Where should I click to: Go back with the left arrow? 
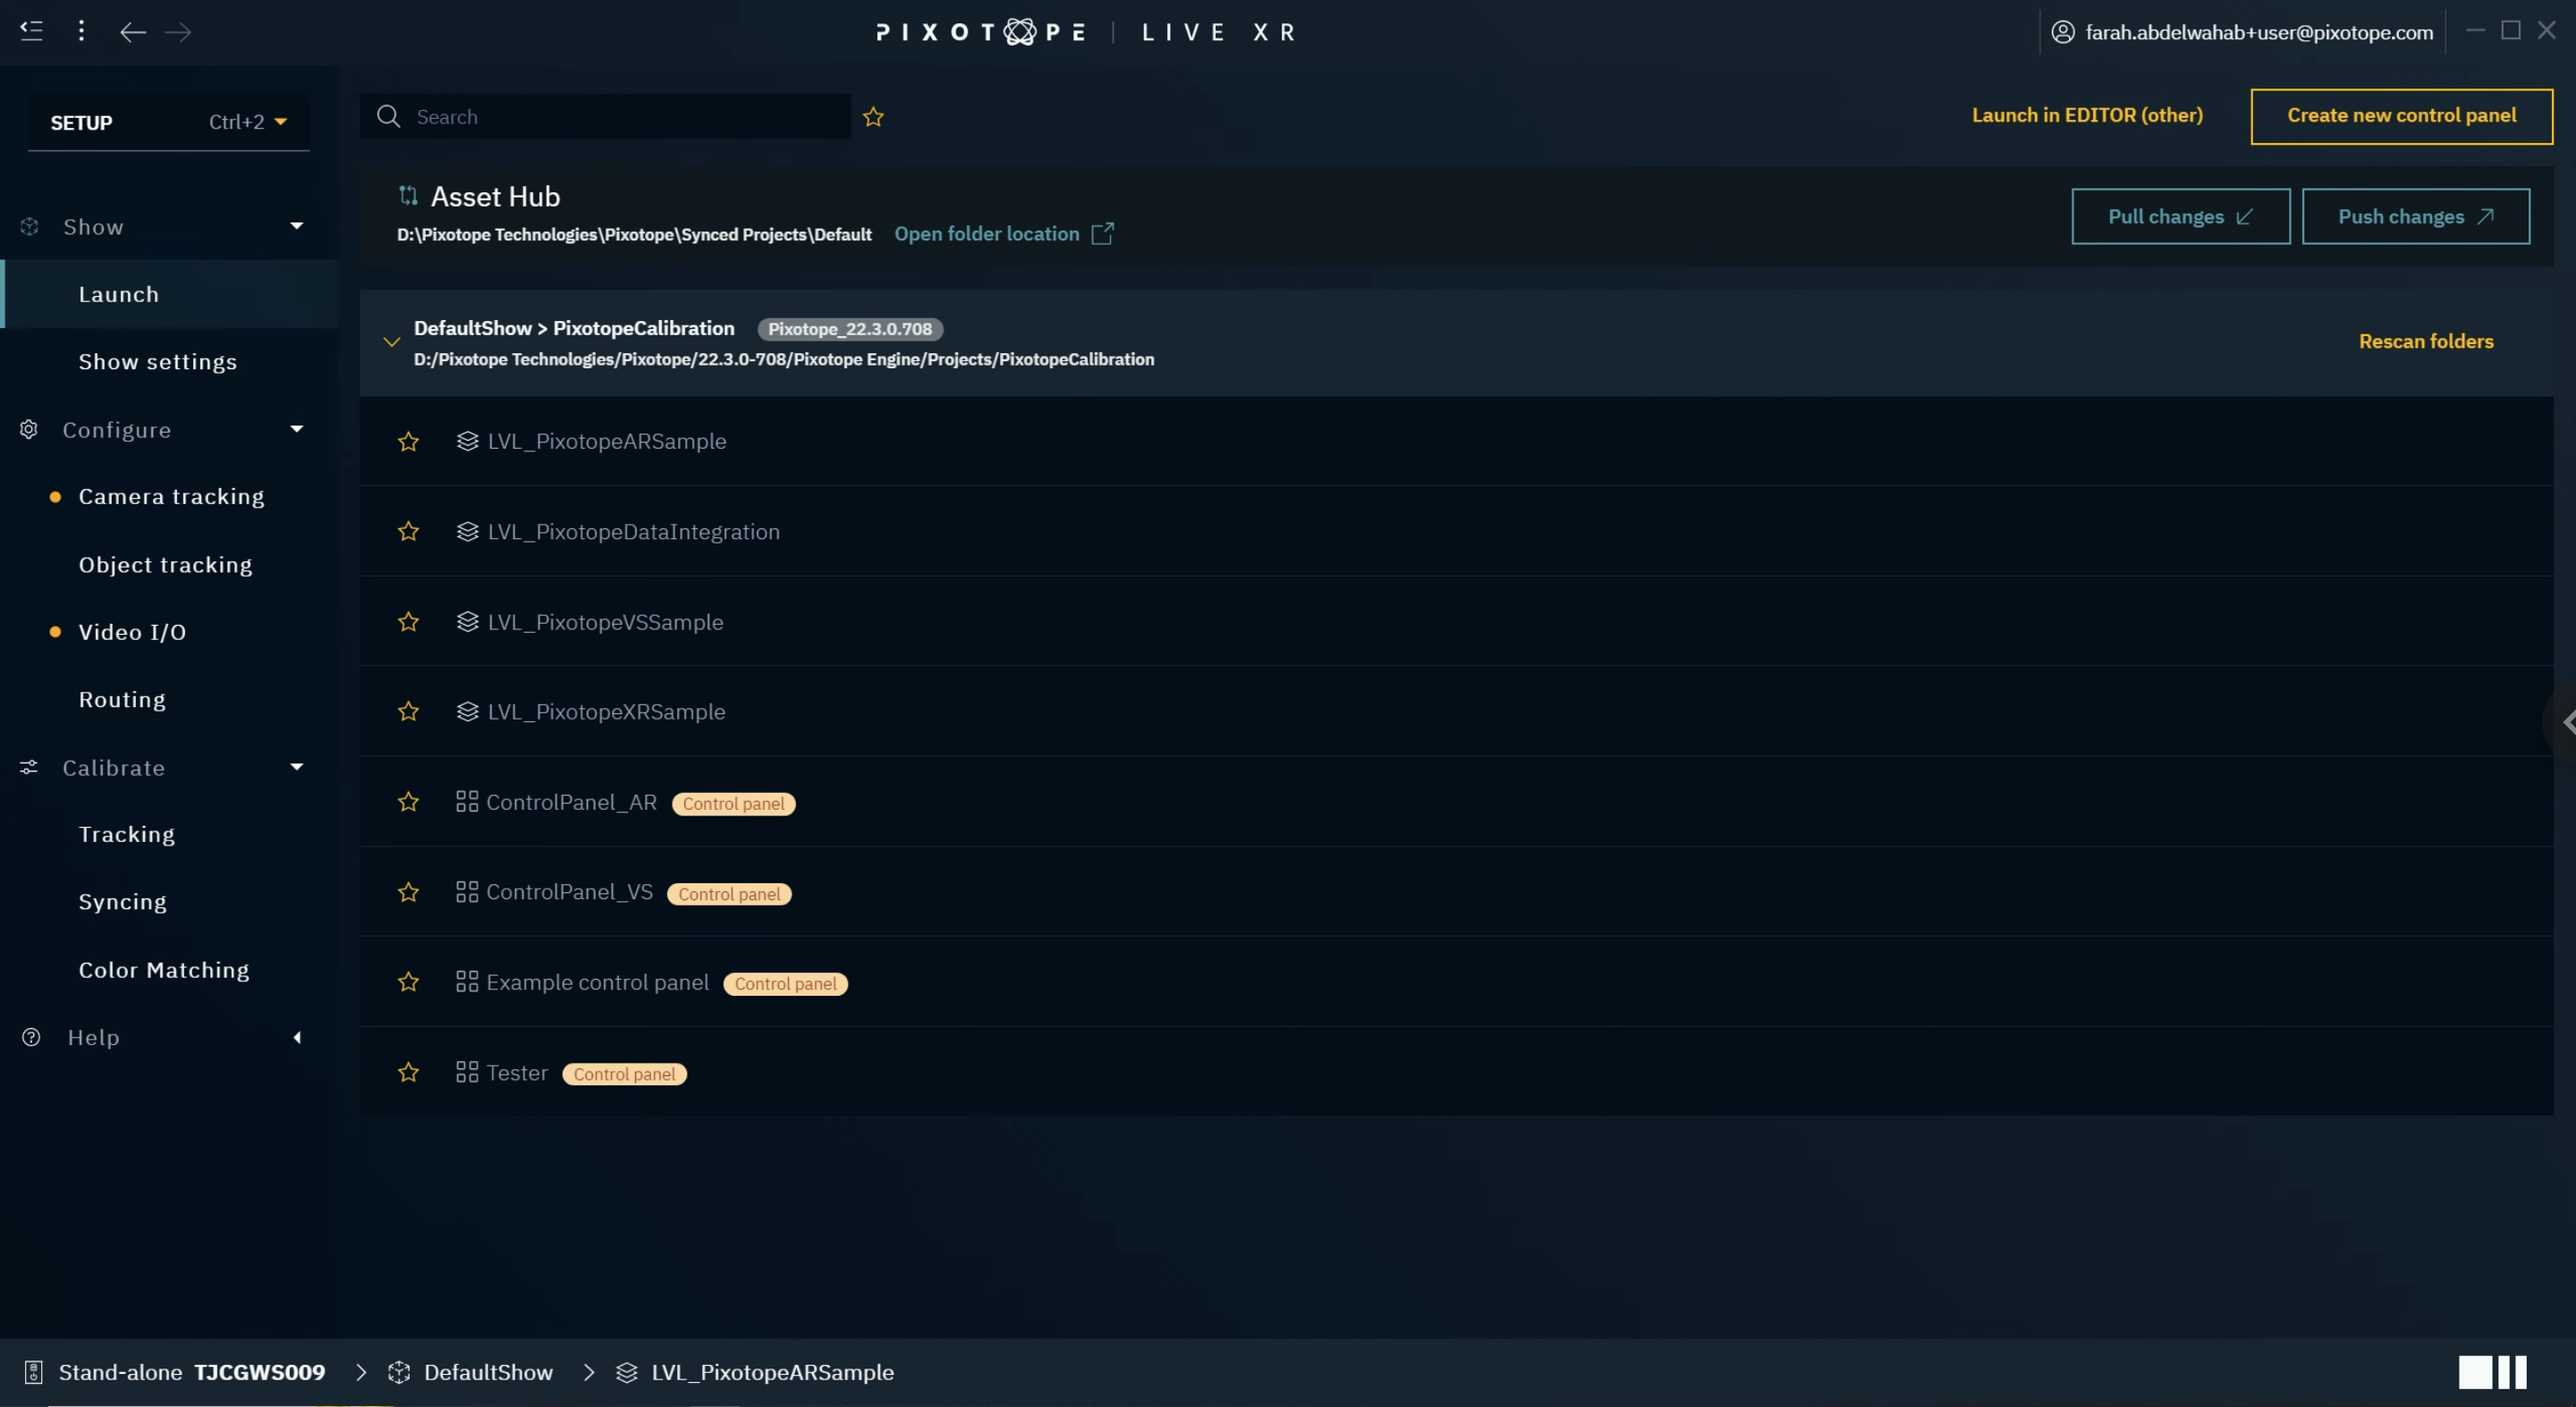tap(133, 32)
